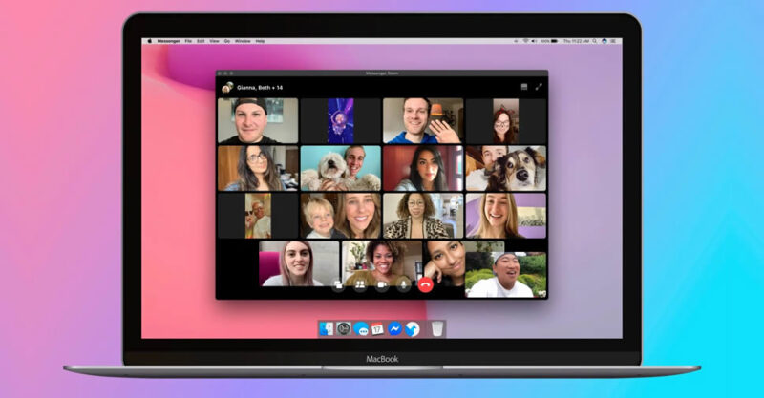Open the participants list icon
764x398 pixels.
tap(360, 284)
